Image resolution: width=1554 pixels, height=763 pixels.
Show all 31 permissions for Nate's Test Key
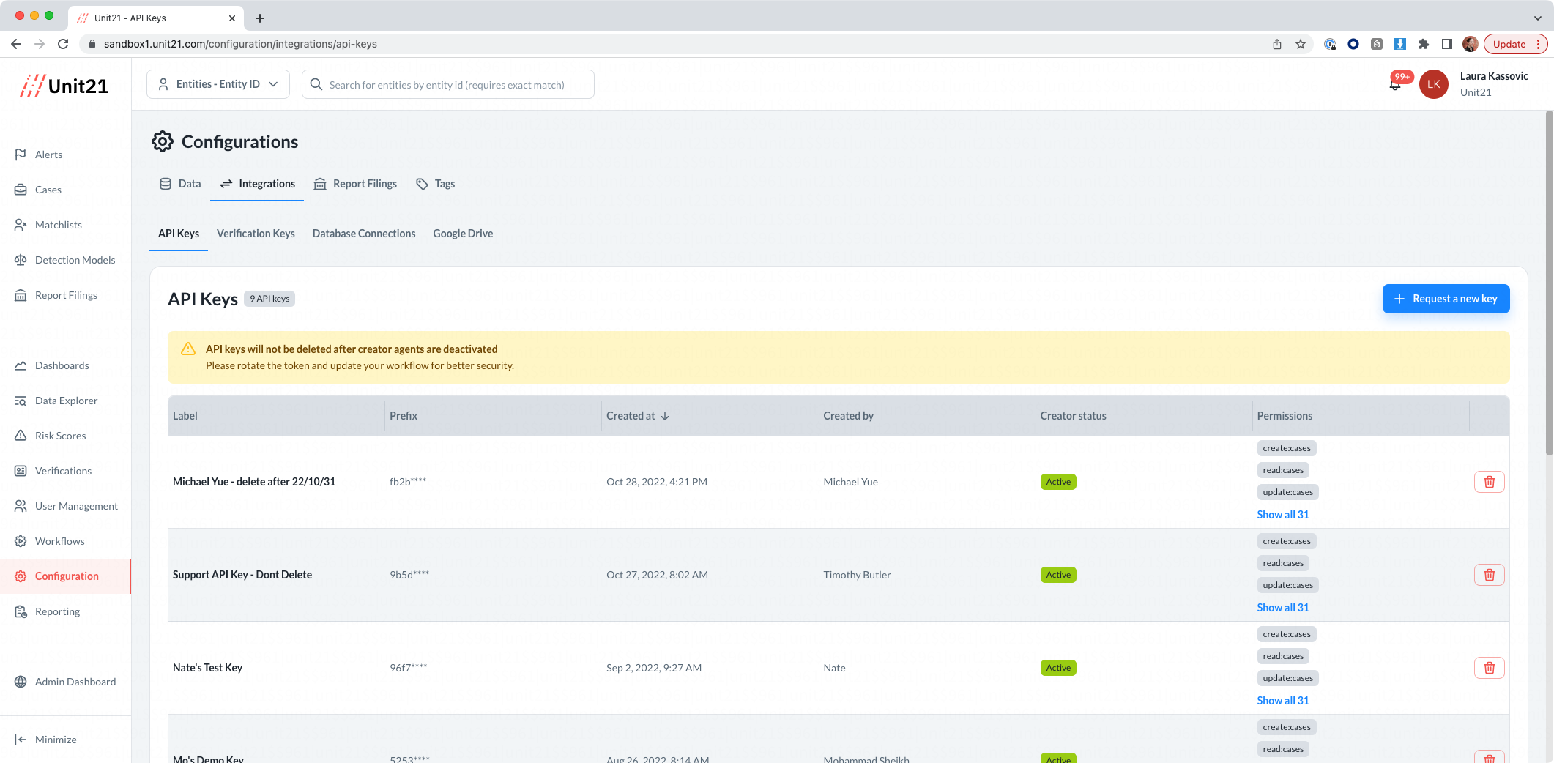[1282, 701]
